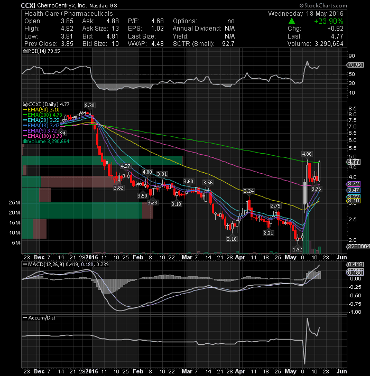Click the 3.50 low price label

[142, 196]
